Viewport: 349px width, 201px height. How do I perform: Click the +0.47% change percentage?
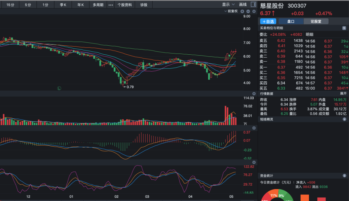[x=323, y=14]
